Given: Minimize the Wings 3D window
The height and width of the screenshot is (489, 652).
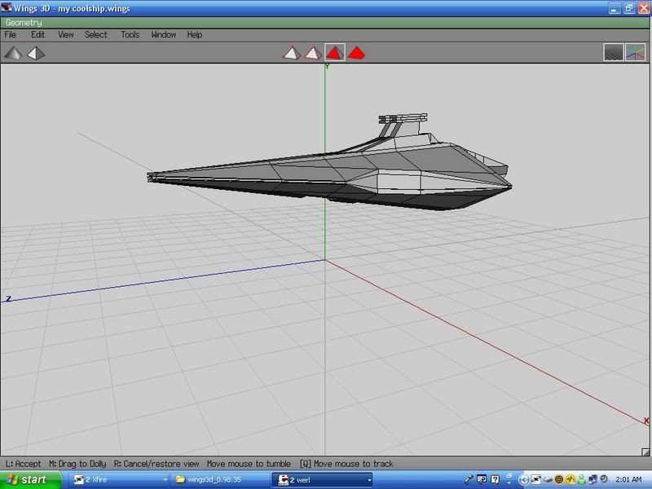Looking at the screenshot, I should pos(615,8).
